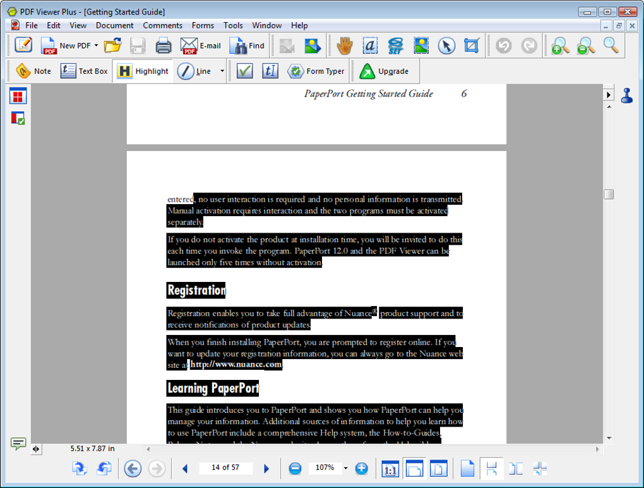Image resolution: width=644 pixels, height=488 pixels.
Task: Open the comments panel speech bubble icon
Action: (x=18, y=443)
